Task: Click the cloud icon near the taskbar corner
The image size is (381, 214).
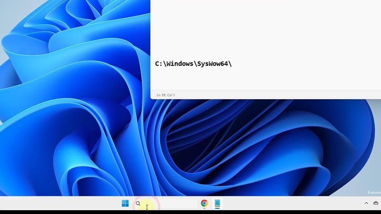Action: [375, 203]
